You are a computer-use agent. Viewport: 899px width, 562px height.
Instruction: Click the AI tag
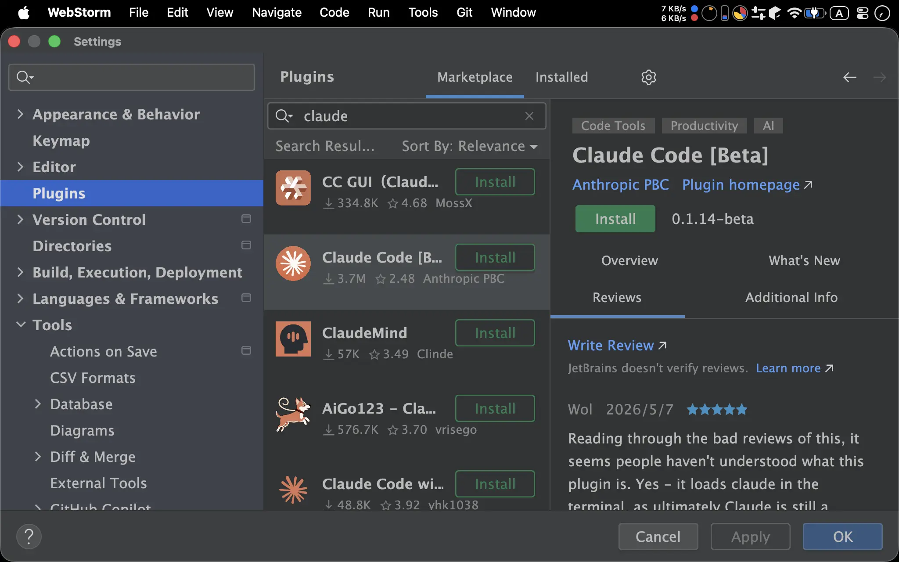[x=768, y=126]
